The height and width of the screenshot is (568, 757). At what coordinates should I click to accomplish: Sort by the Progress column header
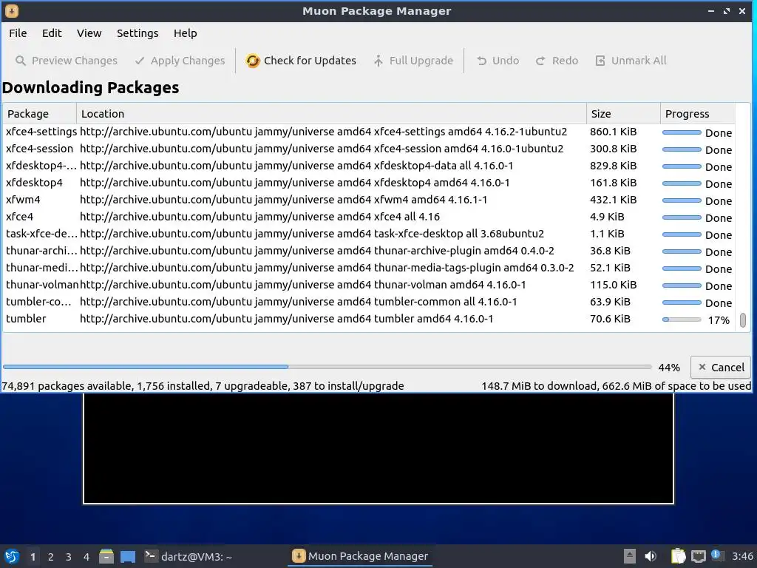pos(698,114)
